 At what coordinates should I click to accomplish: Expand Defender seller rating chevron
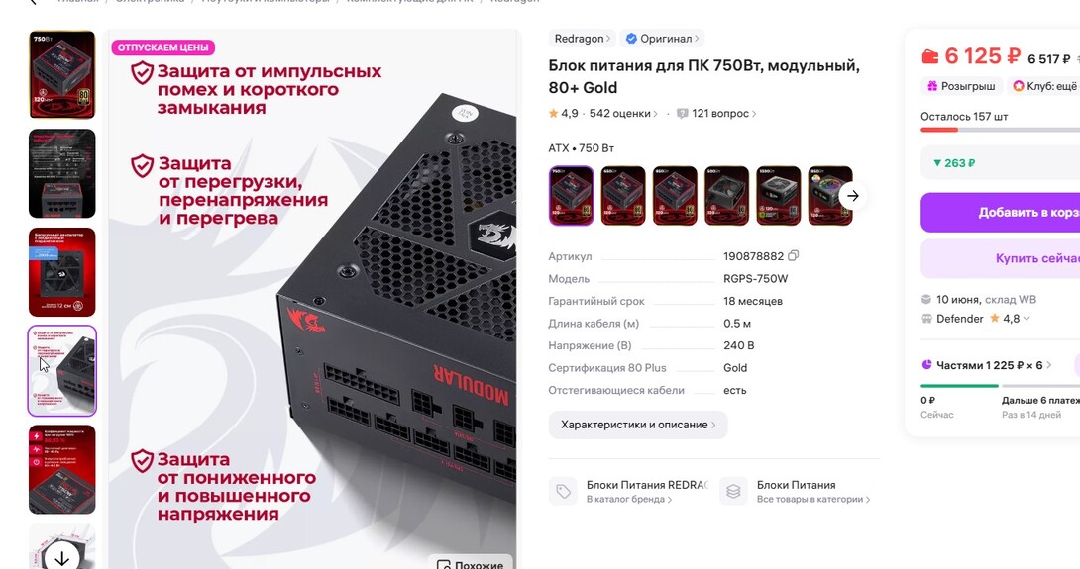[1026, 319]
